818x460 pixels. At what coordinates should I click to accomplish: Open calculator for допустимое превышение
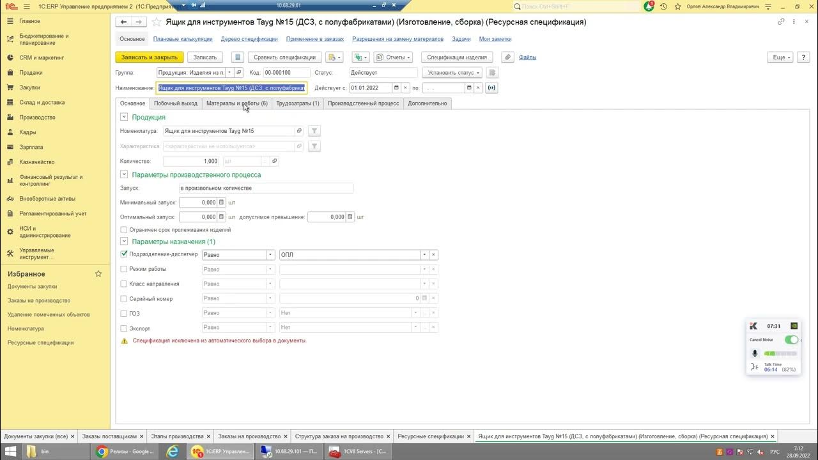[x=350, y=217]
